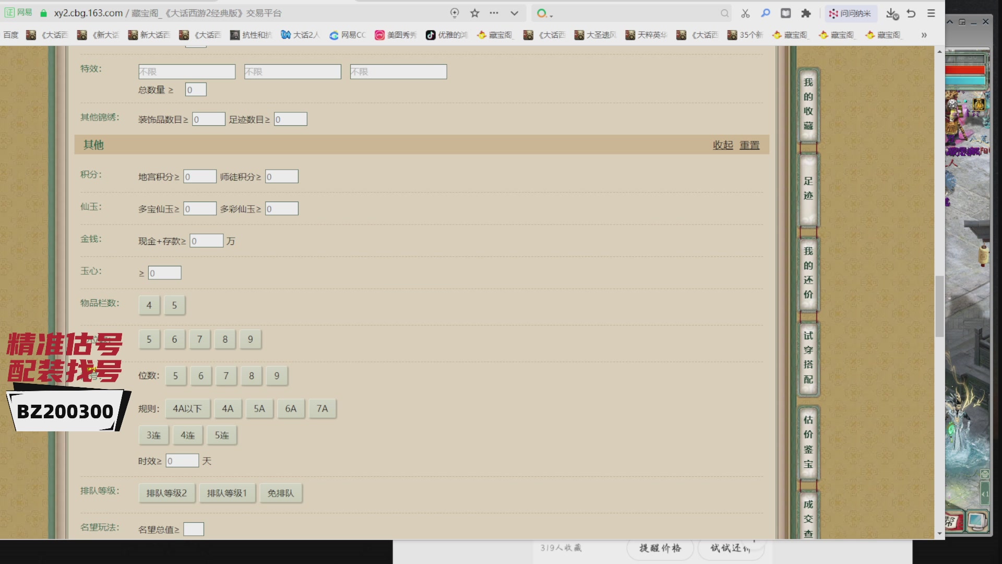1002x564 pixels.
Task: Open the browser hamburger menu
Action: coord(931,13)
